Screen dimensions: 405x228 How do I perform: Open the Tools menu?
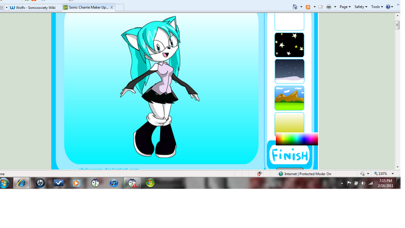[377, 7]
